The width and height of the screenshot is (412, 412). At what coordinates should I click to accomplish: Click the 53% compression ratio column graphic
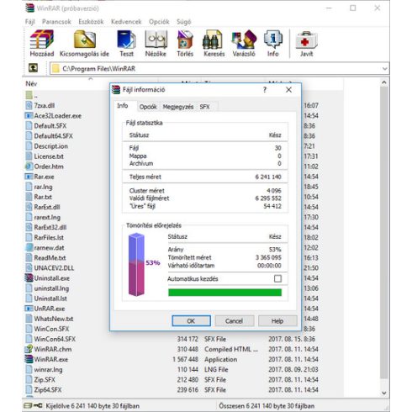[x=136, y=264]
